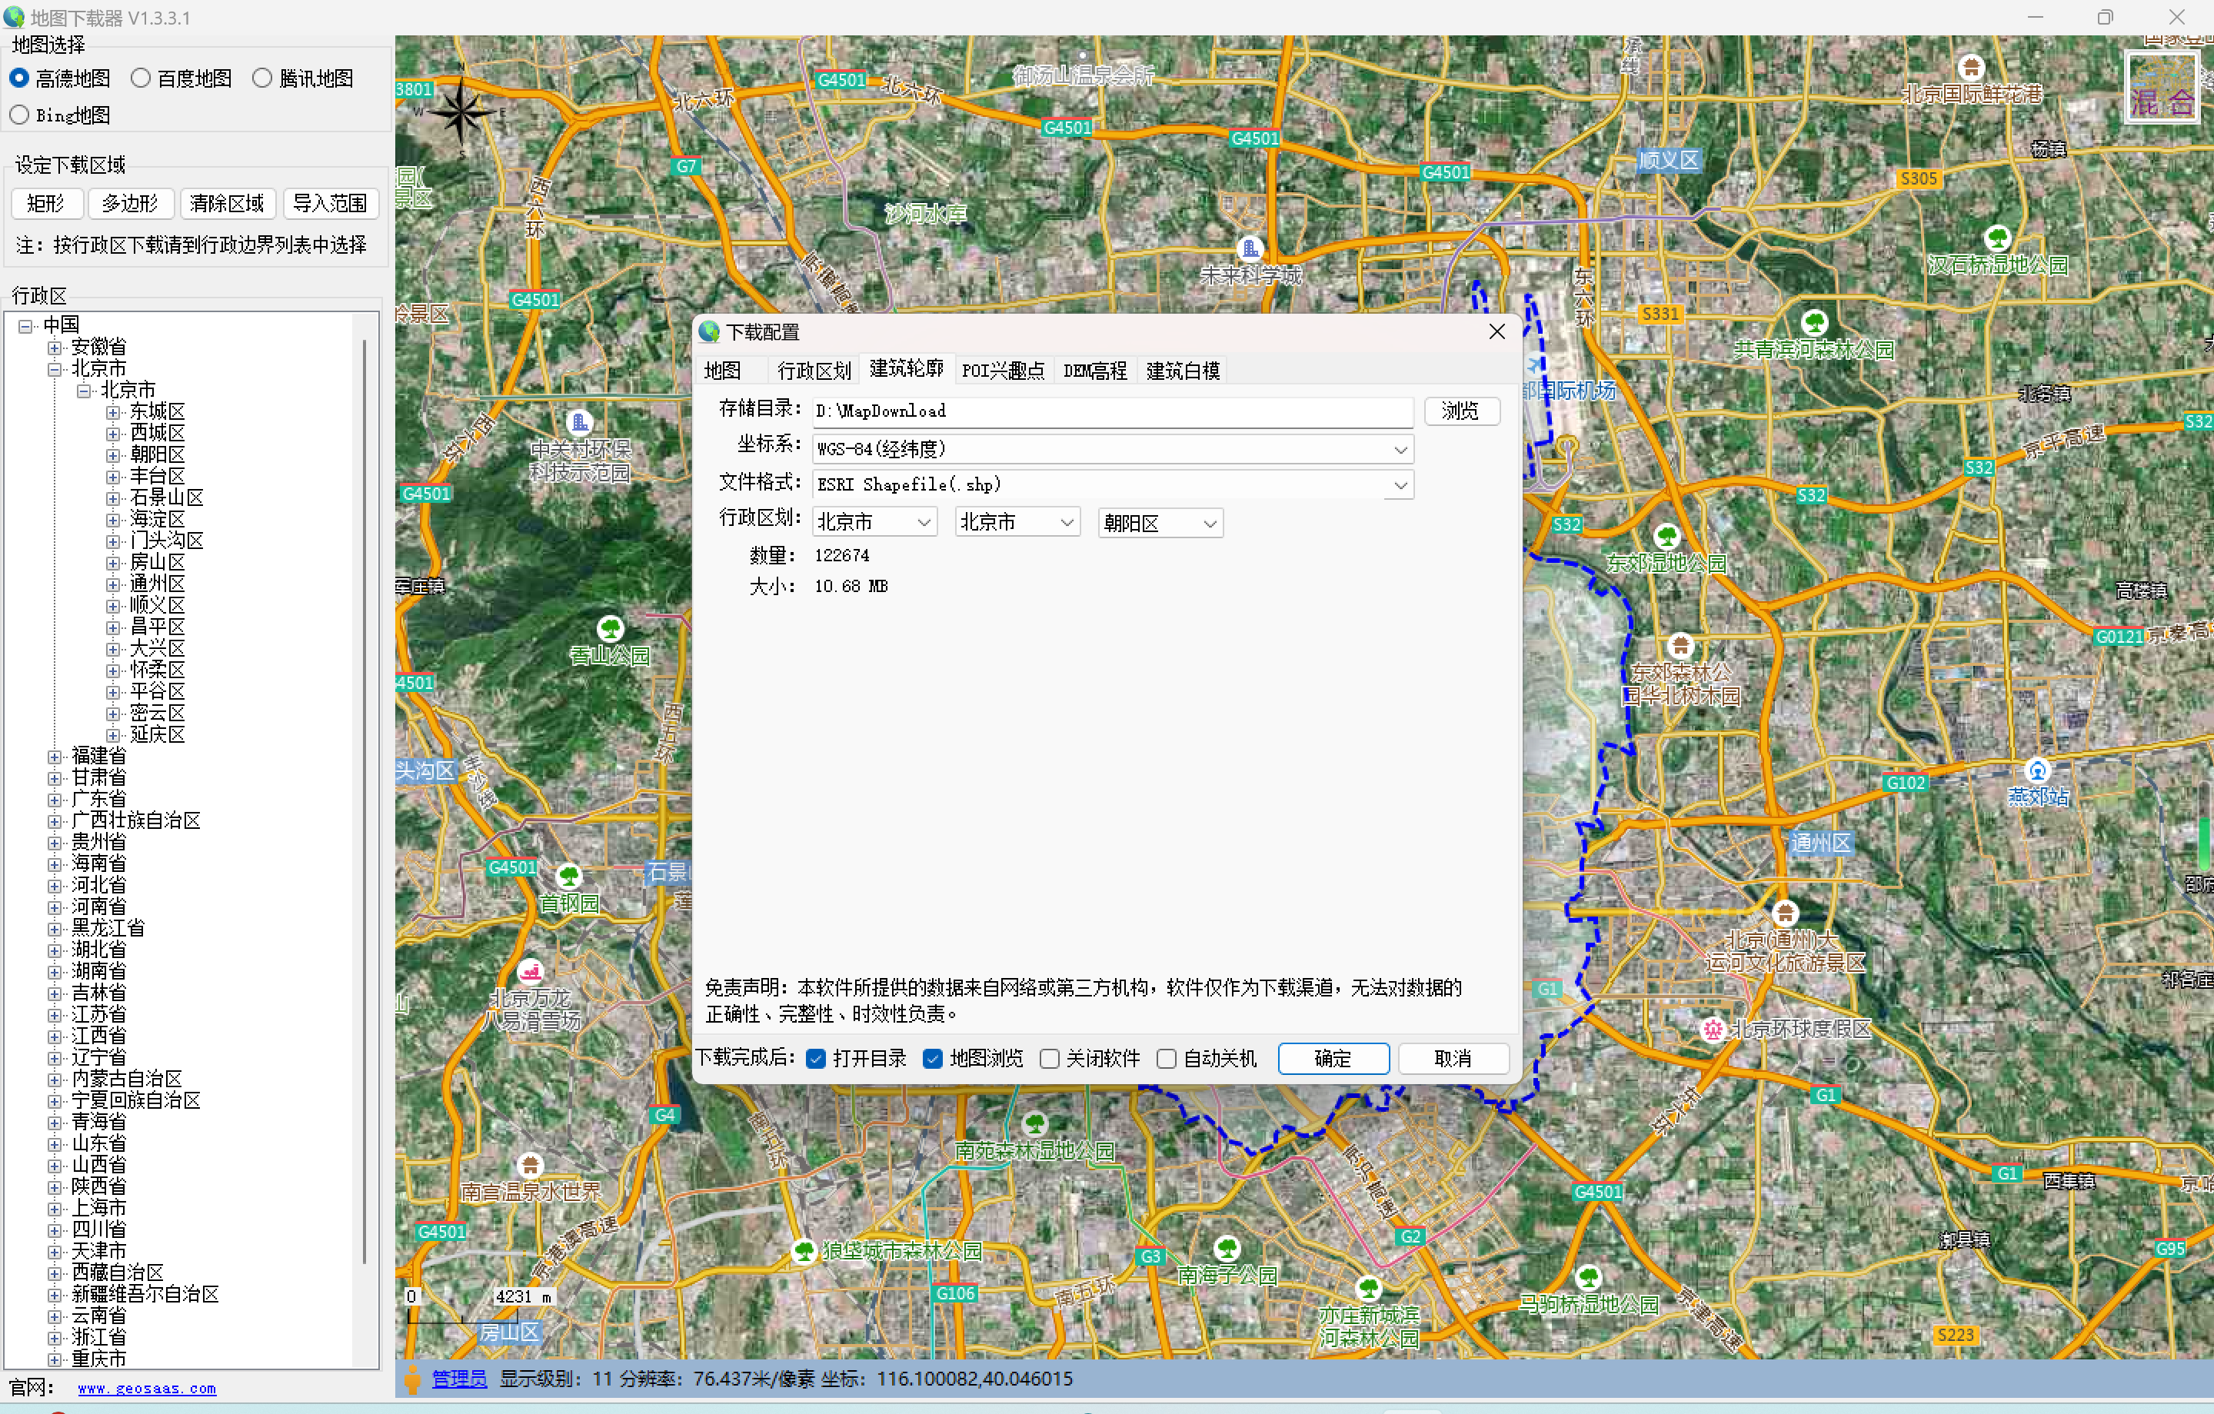Select the Gaode map radio button
The image size is (2214, 1414).
pos(19,79)
